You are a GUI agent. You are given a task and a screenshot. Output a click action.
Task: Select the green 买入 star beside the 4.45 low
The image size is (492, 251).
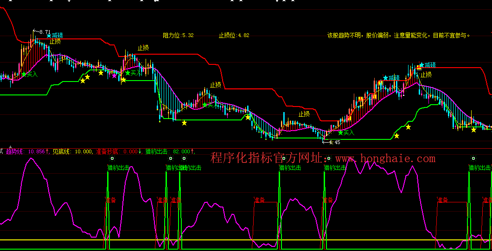tap(340, 132)
